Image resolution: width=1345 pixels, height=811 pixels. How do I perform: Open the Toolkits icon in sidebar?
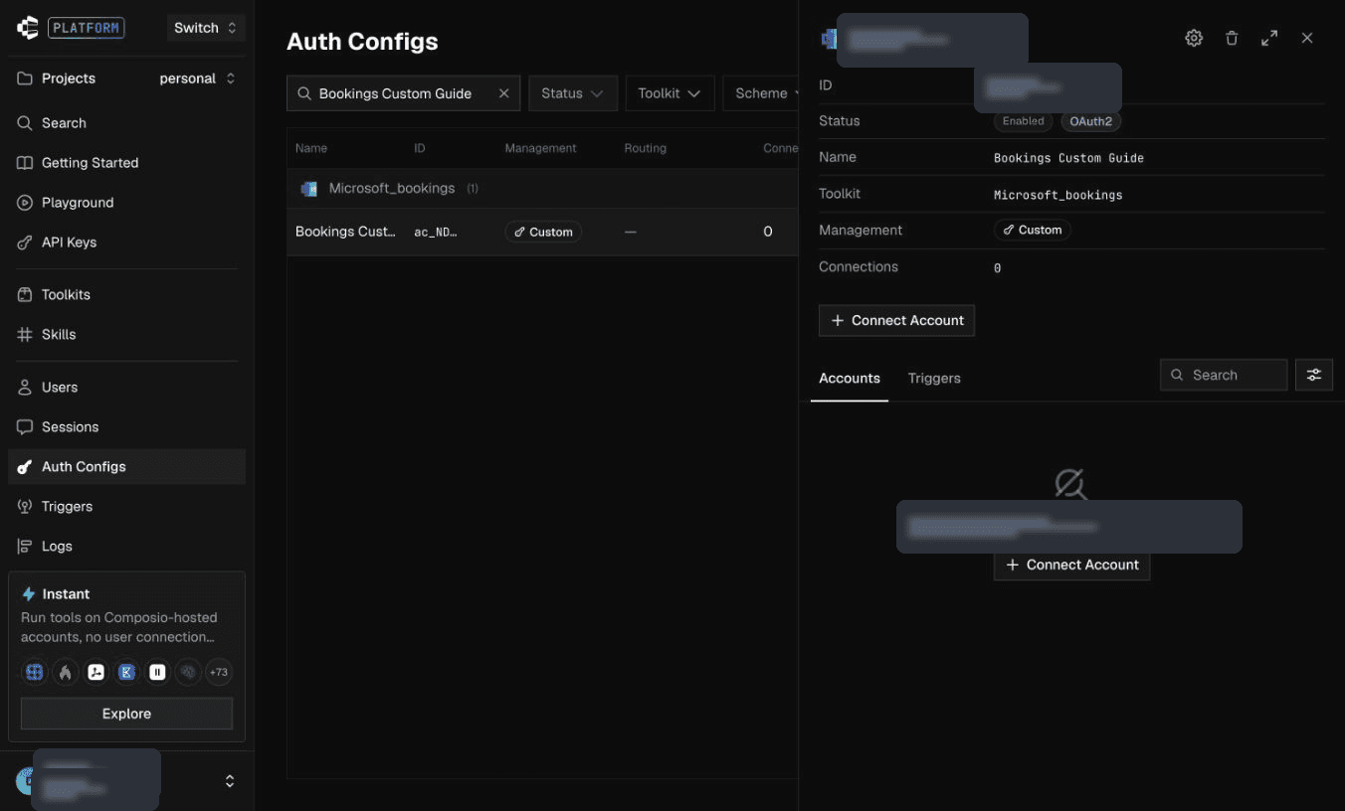(x=25, y=295)
